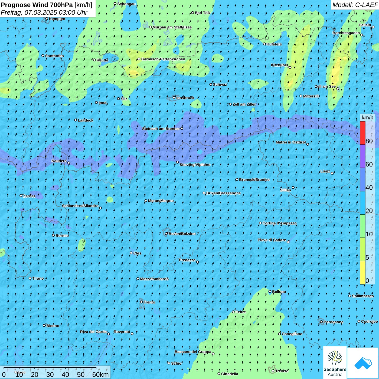The image size is (379, 379).
Task: Select the Garmisch-Partenkirchen city label
Action: pyautogui.click(x=163, y=59)
